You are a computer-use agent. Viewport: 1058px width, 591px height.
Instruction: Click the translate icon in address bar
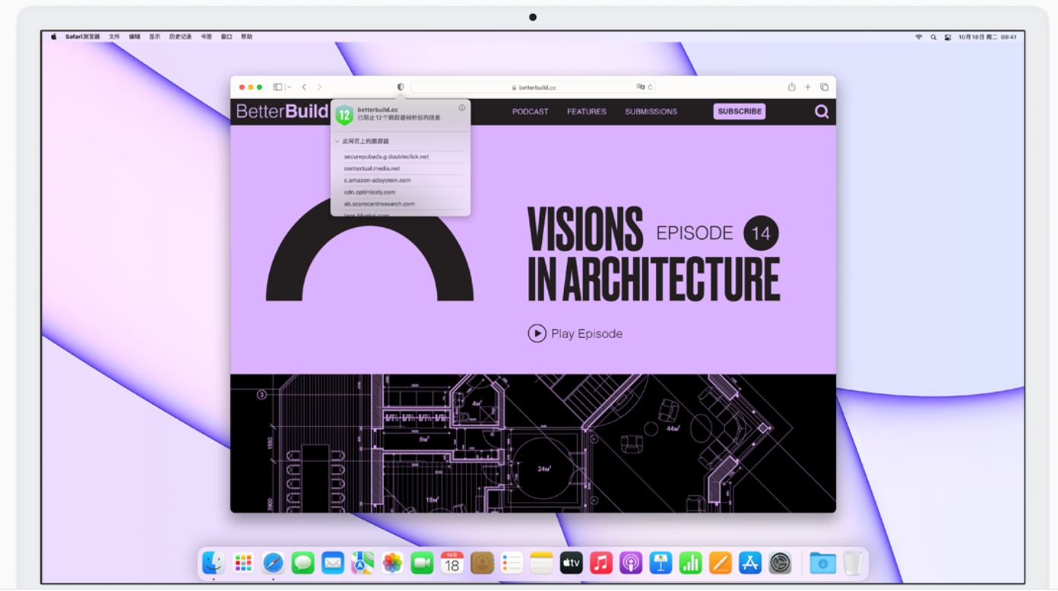(641, 87)
